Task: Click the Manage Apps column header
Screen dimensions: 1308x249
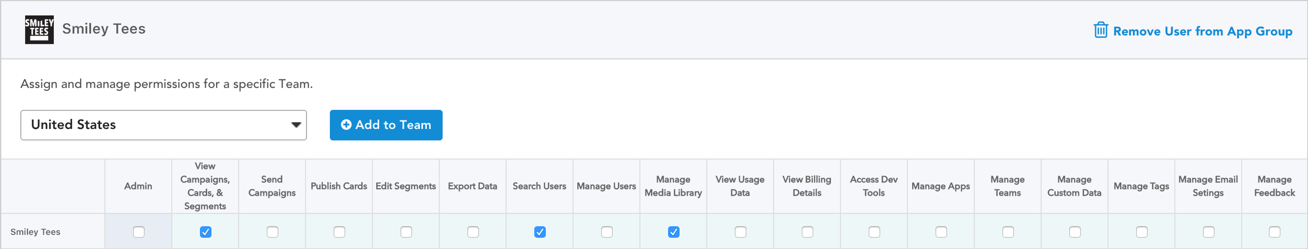Action: pyautogui.click(x=940, y=186)
